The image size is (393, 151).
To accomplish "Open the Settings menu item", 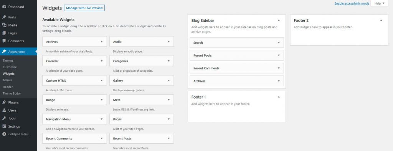I will 18,126.
